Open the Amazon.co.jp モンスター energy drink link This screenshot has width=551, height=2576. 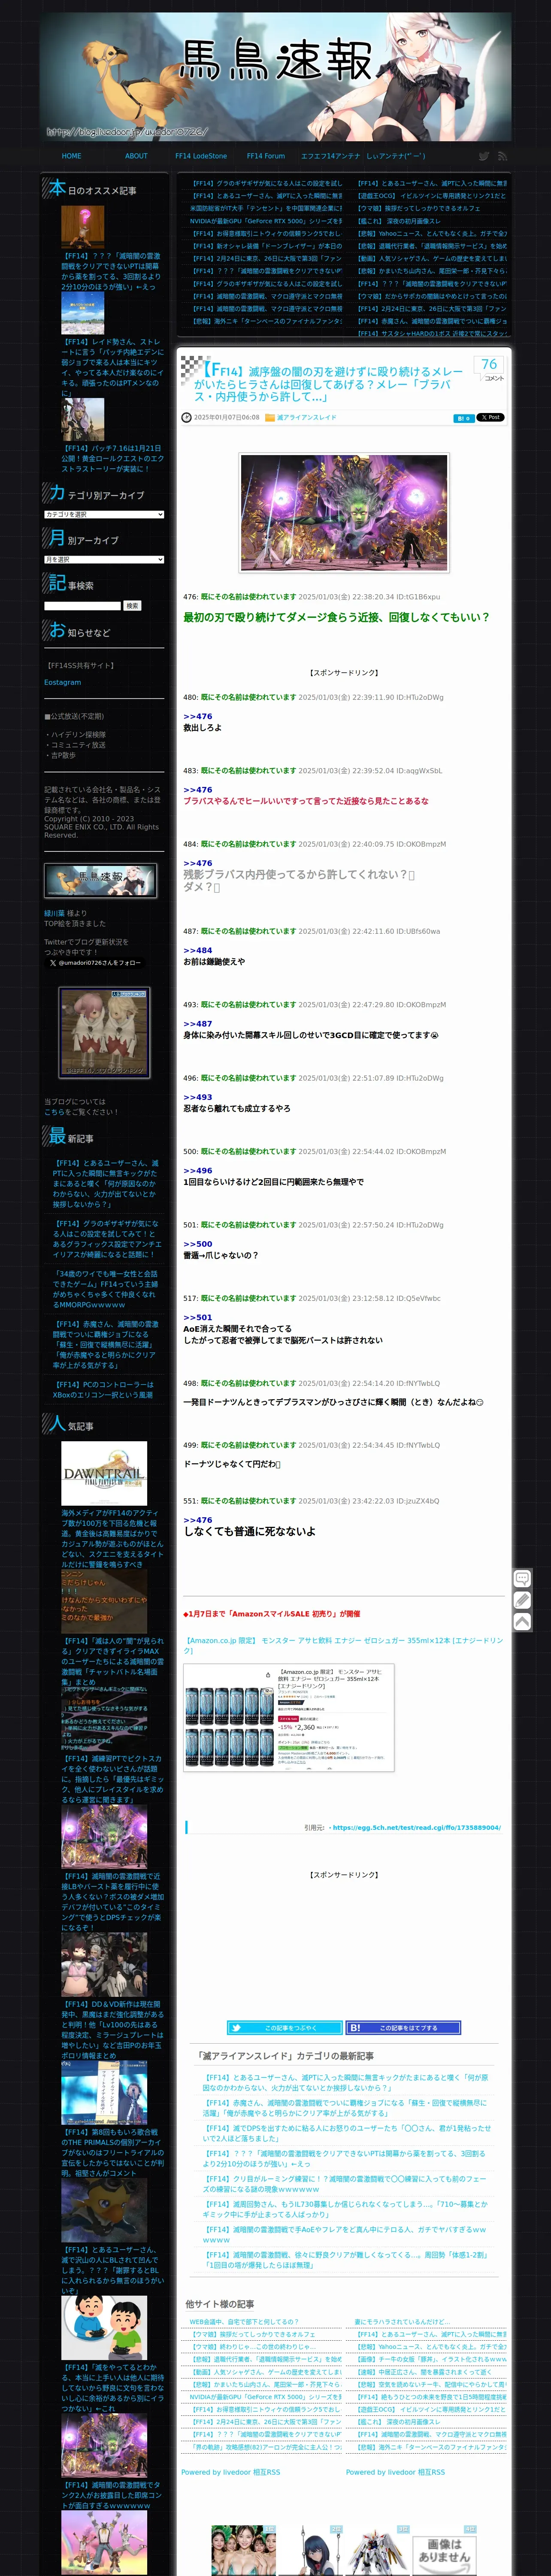coord(344,1645)
